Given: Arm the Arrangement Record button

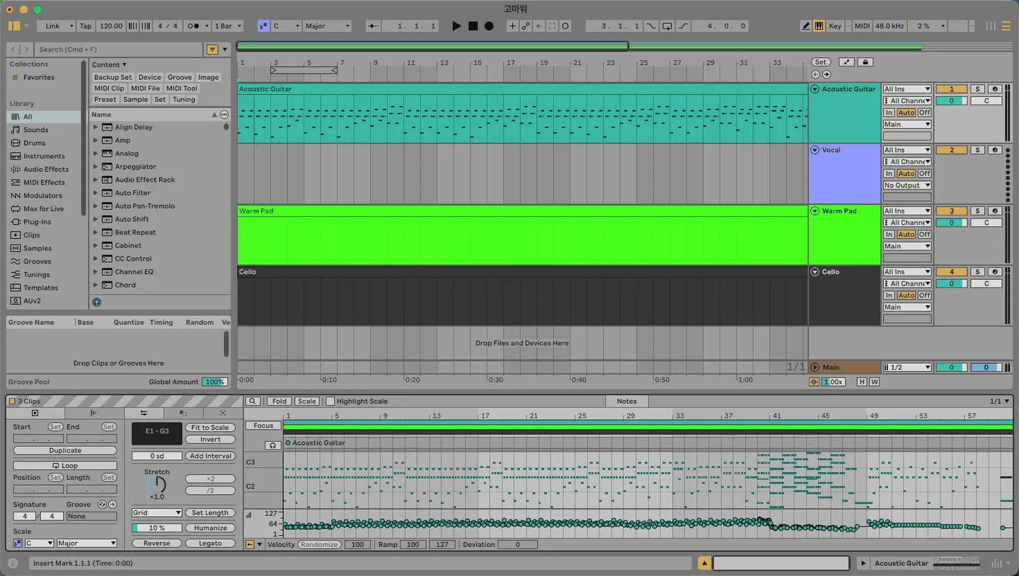Looking at the screenshot, I should (489, 26).
